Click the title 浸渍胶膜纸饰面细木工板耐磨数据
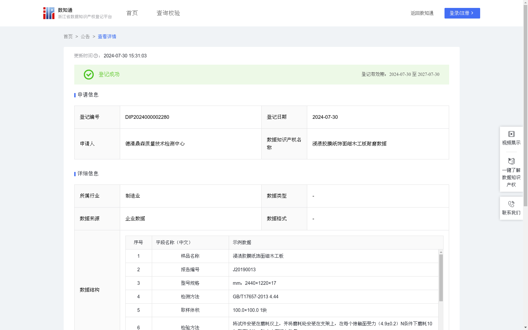Screen dimensions: 528x330 (349, 144)
